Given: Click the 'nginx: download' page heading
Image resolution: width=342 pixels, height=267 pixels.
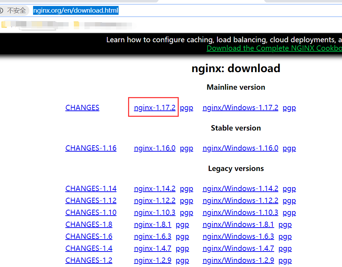Looking at the screenshot, I should (x=236, y=69).
